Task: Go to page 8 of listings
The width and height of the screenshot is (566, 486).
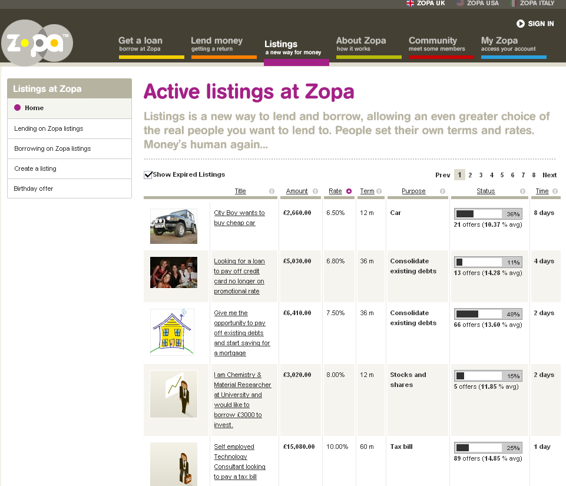Action: (534, 175)
